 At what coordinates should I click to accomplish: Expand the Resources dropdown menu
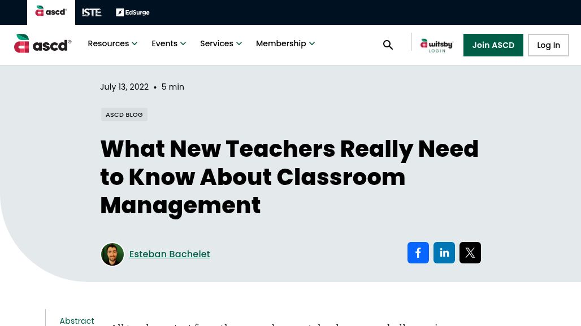coord(112,43)
